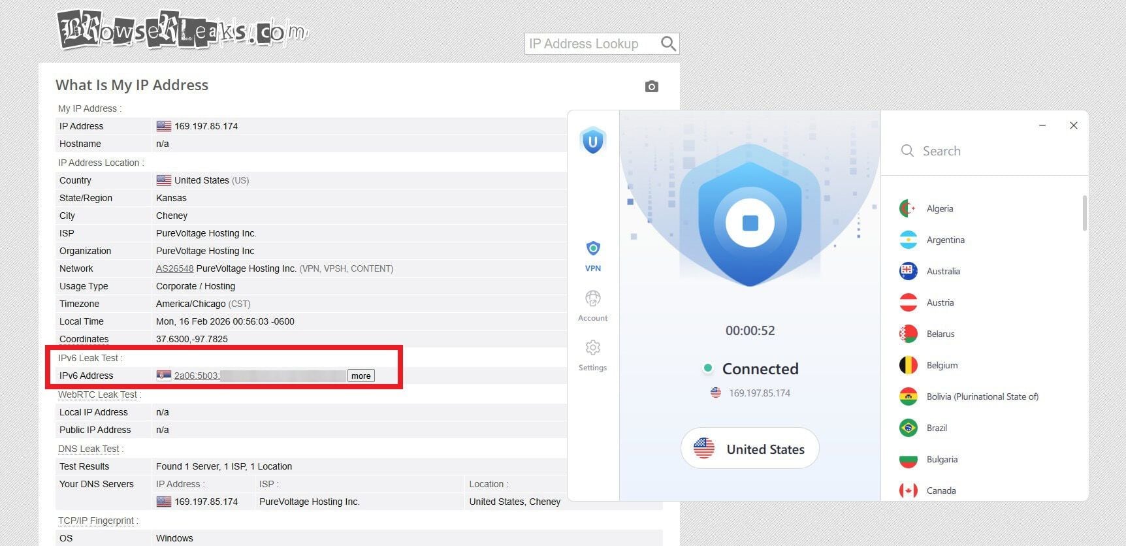This screenshot has height=546, width=1126.
Task: Click the Brazil flag icon
Action: (x=908, y=428)
